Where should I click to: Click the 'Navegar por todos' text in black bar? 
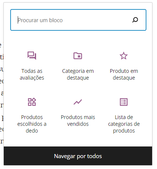point(78,156)
